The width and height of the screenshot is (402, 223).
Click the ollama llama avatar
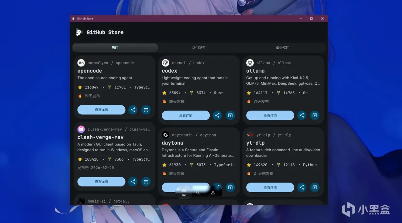[250, 63]
